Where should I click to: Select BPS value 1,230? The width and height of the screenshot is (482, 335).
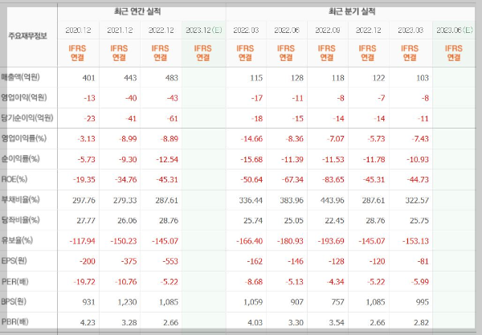point(127,302)
